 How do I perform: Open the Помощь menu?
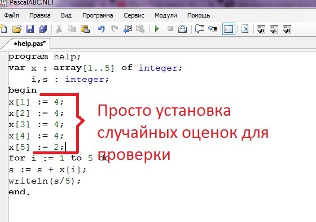click(x=199, y=16)
